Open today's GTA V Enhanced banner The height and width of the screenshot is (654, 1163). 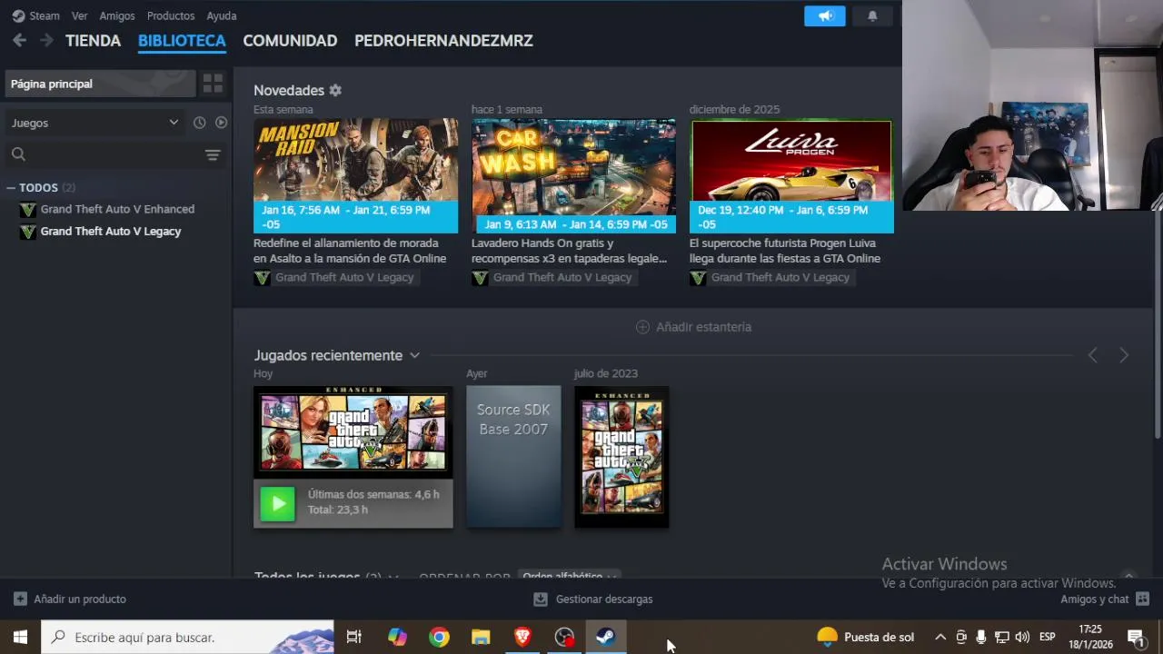point(353,432)
